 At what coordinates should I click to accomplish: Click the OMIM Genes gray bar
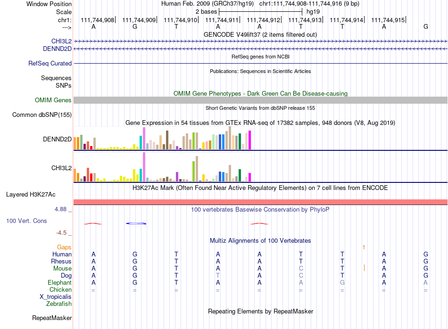pos(260,100)
